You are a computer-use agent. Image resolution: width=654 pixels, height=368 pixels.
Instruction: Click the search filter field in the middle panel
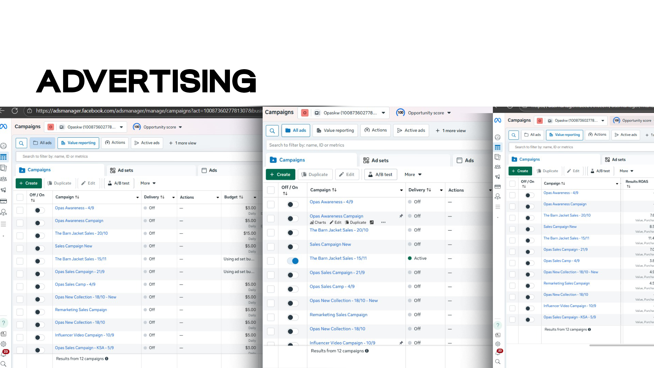pos(375,145)
